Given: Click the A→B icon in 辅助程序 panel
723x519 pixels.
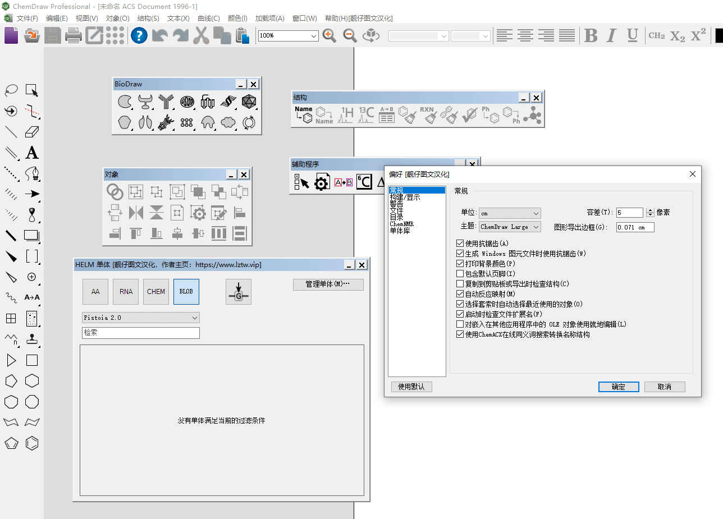Looking at the screenshot, I should click(x=344, y=182).
